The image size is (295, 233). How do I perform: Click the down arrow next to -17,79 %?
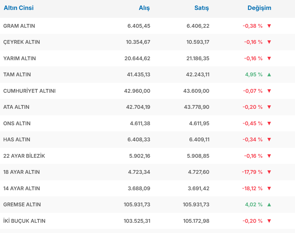(269, 172)
